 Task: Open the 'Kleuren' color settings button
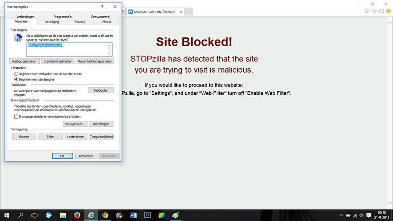(24, 137)
